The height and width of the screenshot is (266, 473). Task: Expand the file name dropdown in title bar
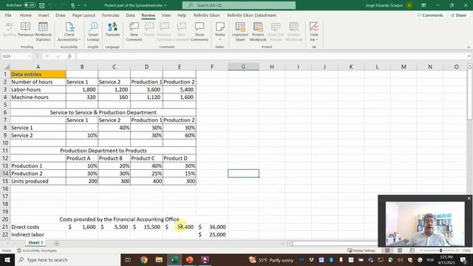coord(165,5)
